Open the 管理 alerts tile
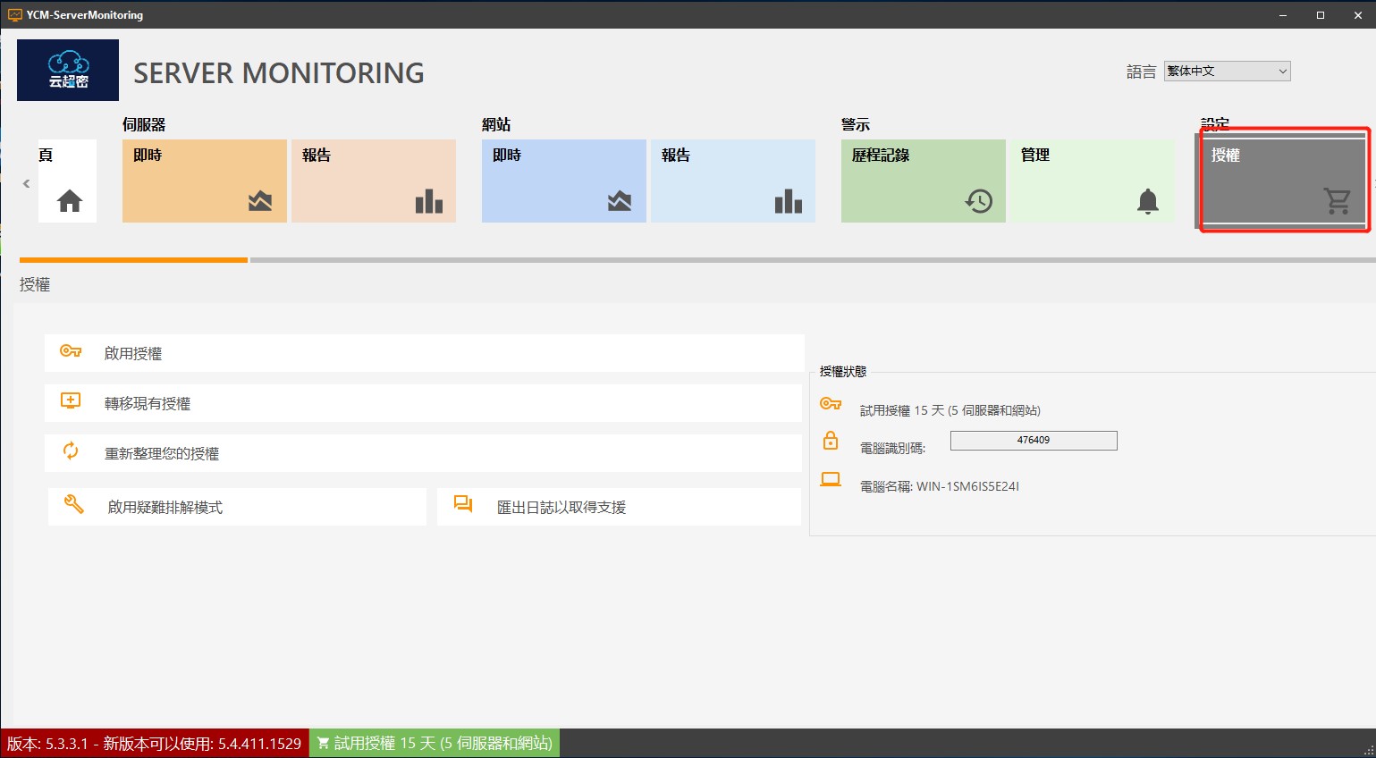This screenshot has height=758, width=1376. click(x=1093, y=181)
